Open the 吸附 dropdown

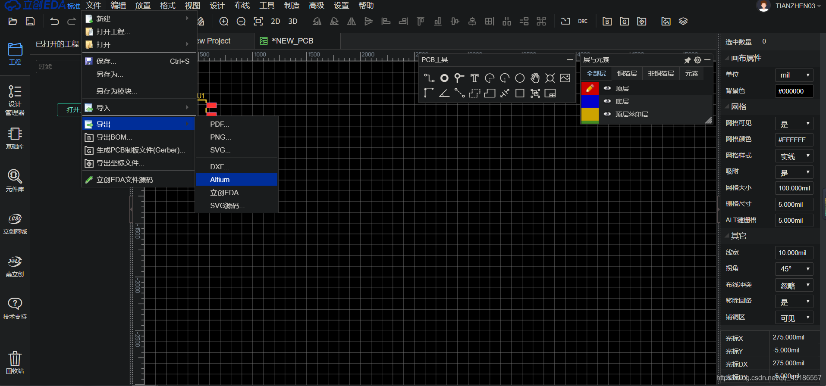(794, 172)
